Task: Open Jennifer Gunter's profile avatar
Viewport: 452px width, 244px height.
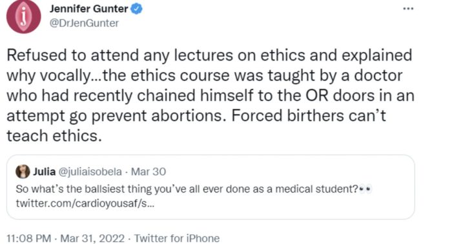Action: click(x=24, y=16)
